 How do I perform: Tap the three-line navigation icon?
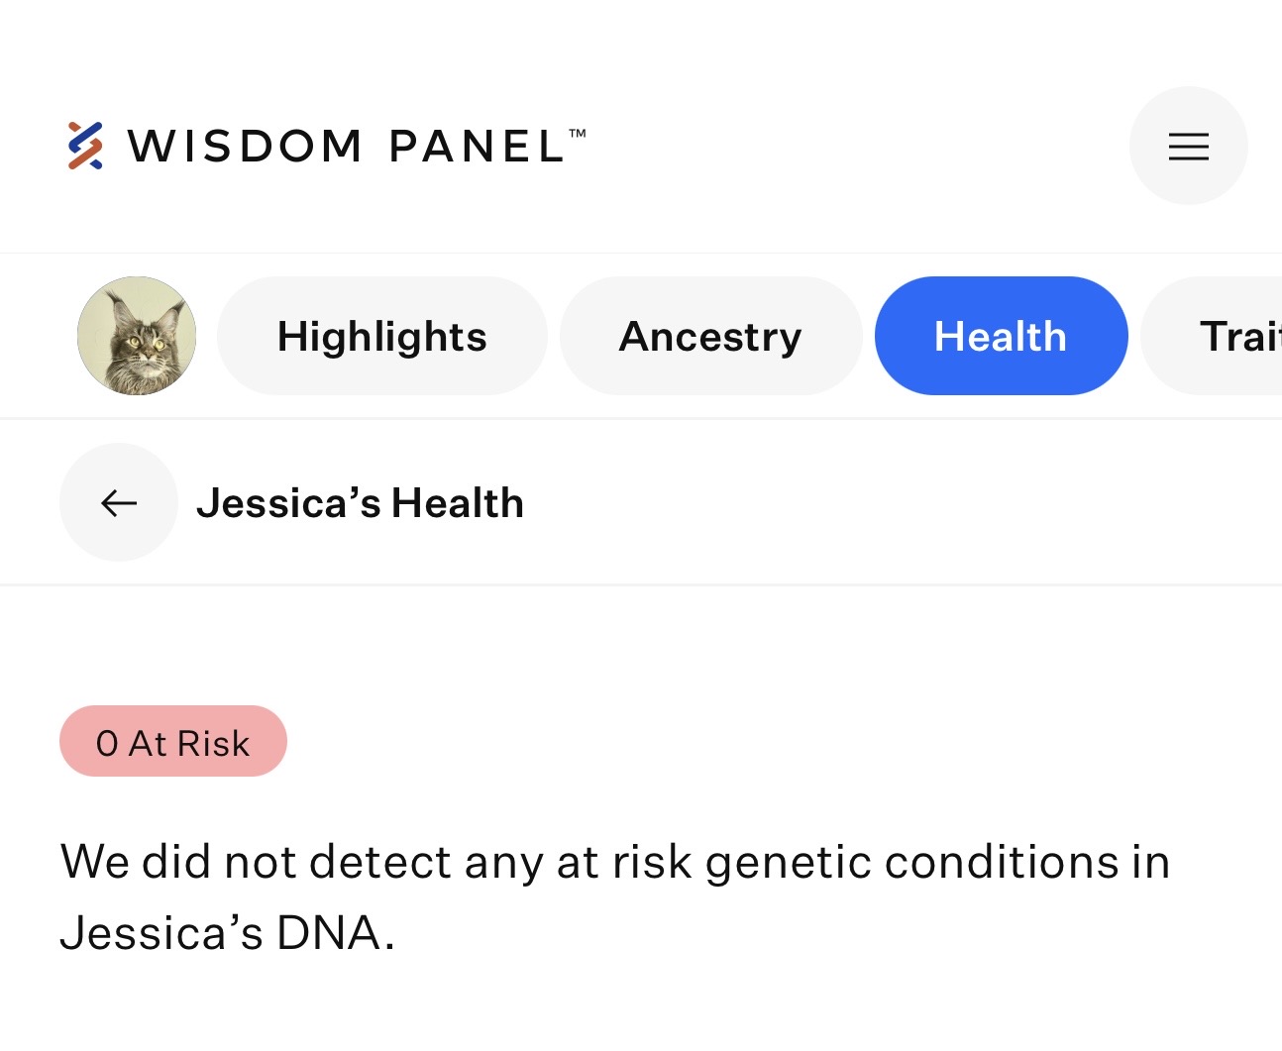click(1188, 146)
